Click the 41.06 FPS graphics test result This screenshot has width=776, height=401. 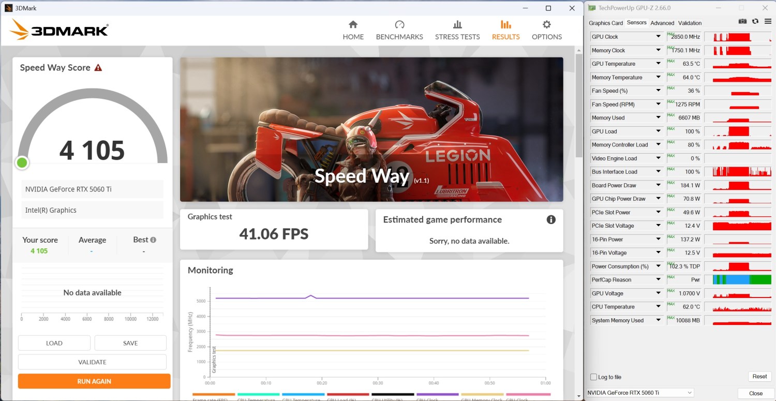274,234
